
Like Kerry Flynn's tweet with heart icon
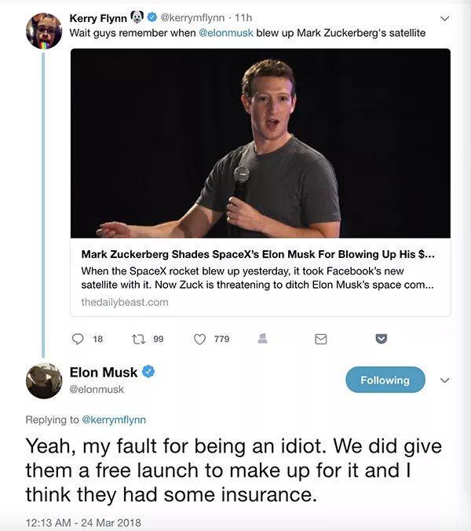pos(199,339)
